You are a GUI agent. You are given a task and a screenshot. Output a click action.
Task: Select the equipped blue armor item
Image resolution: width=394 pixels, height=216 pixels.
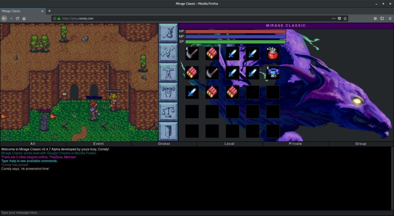click(273, 73)
